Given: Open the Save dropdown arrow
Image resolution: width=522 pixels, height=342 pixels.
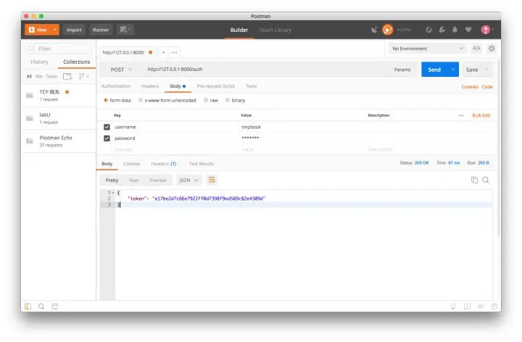Looking at the screenshot, I should [x=486, y=70].
